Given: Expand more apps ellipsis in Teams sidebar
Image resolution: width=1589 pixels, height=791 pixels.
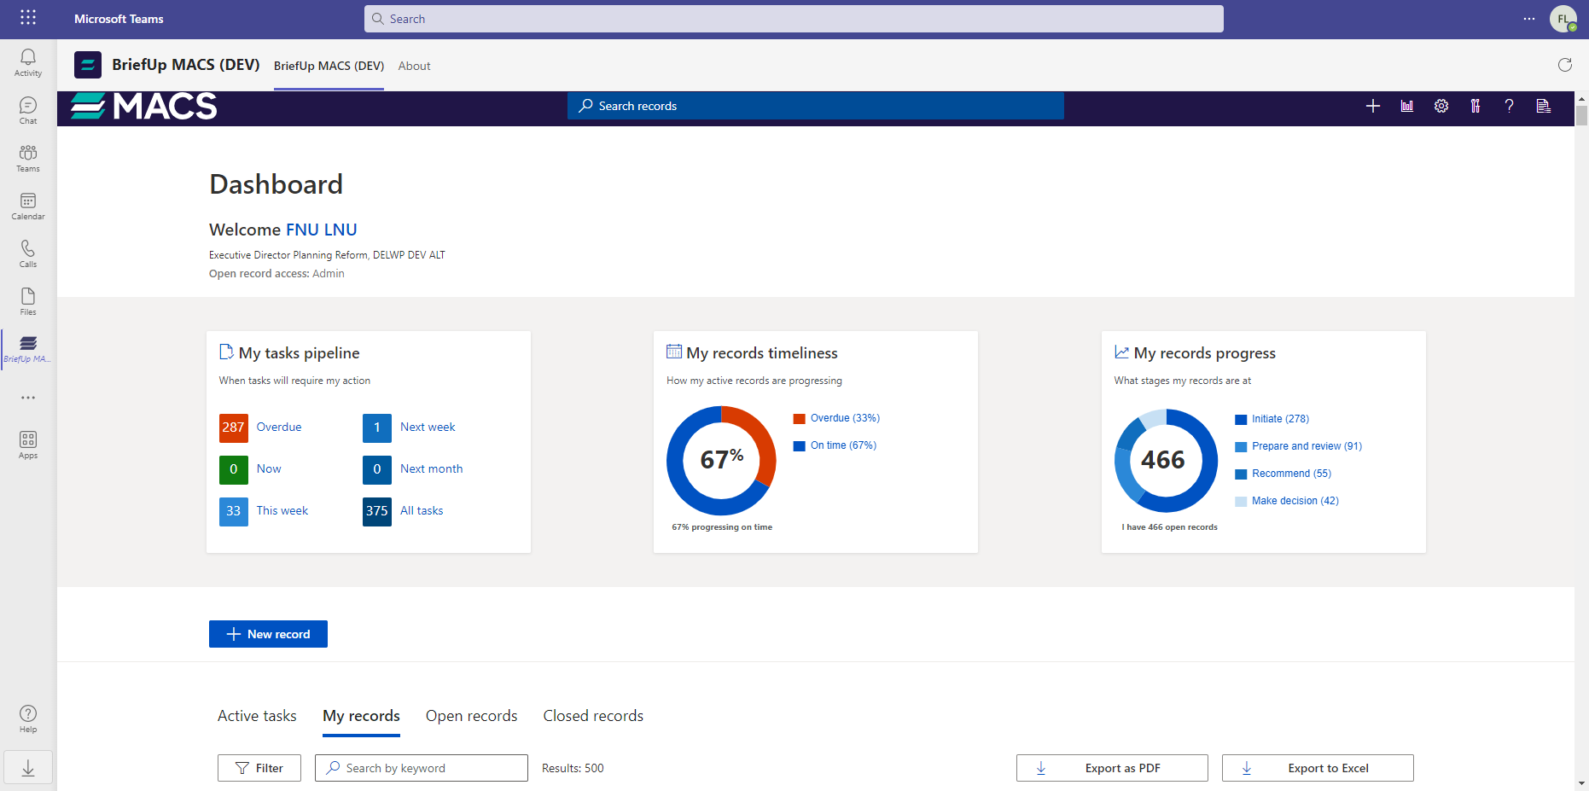Looking at the screenshot, I should tap(28, 398).
